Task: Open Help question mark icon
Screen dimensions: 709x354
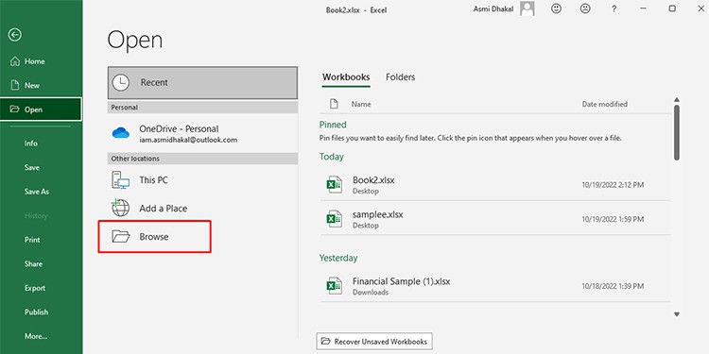Action: click(614, 8)
